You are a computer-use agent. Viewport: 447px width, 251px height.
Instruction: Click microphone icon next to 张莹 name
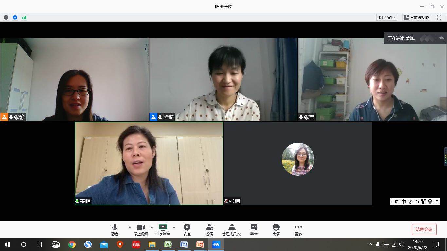point(301,117)
